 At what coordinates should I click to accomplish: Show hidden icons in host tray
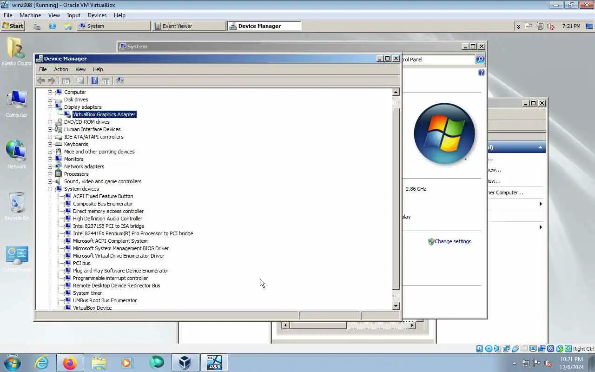(514, 363)
